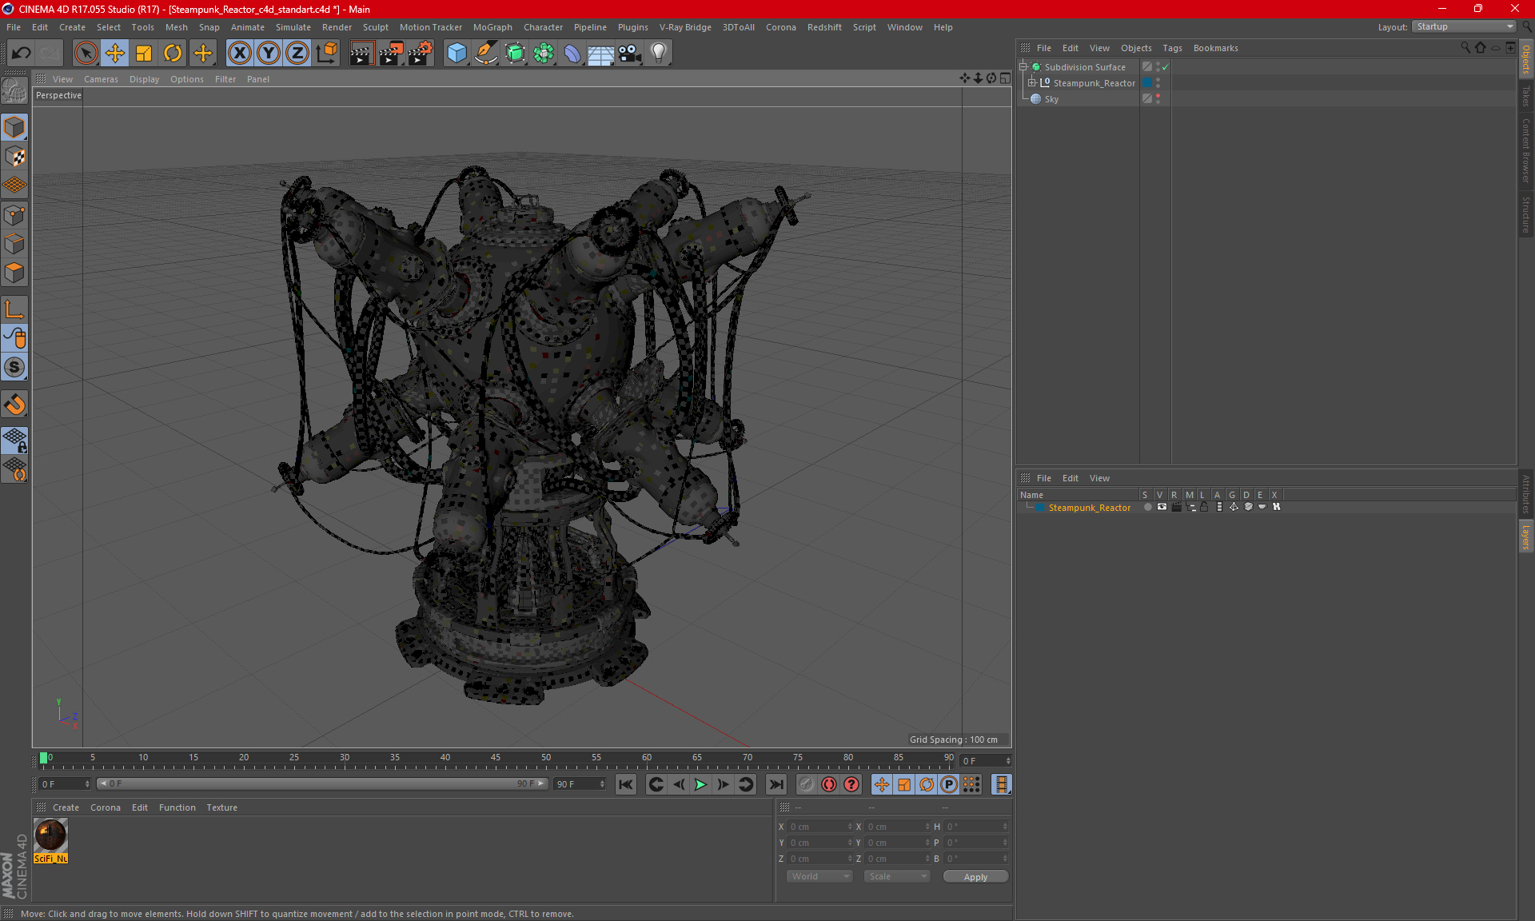The width and height of the screenshot is (1535, 921).
Task: Toggle Steampunk_Reactor layer solo
Action: click(x=1148, y=507)
